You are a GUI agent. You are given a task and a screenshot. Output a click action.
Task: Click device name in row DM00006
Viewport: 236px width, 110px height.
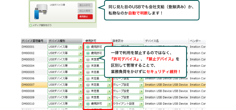tap(166, 78)
